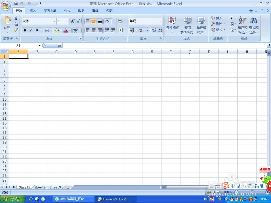Save the workbook from Quick Access toolbar

[15, 3]
